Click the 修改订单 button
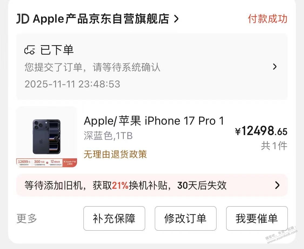This screenshot has width=304, height=249. [186, 218]
